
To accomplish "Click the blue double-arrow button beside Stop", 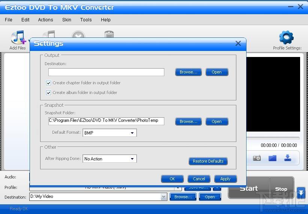I will 301,193.
